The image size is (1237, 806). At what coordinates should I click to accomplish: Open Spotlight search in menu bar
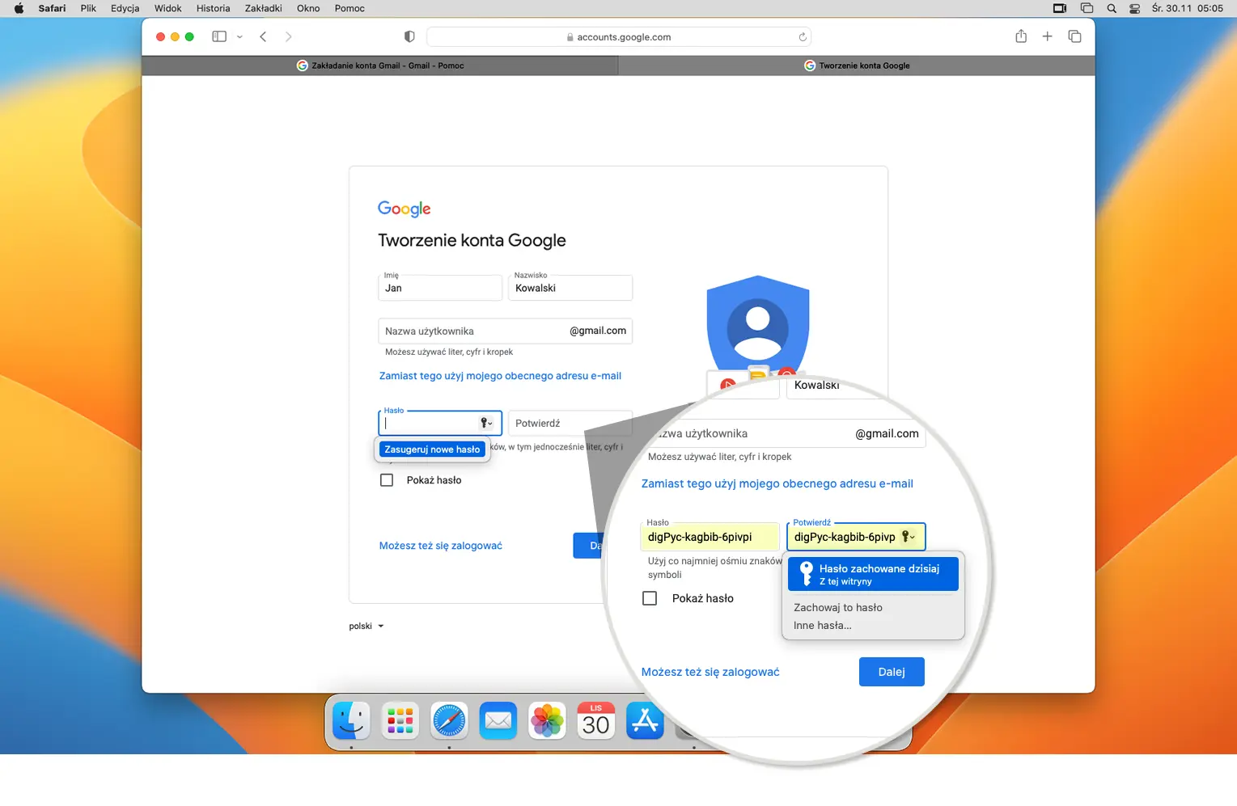[1112, 8]
